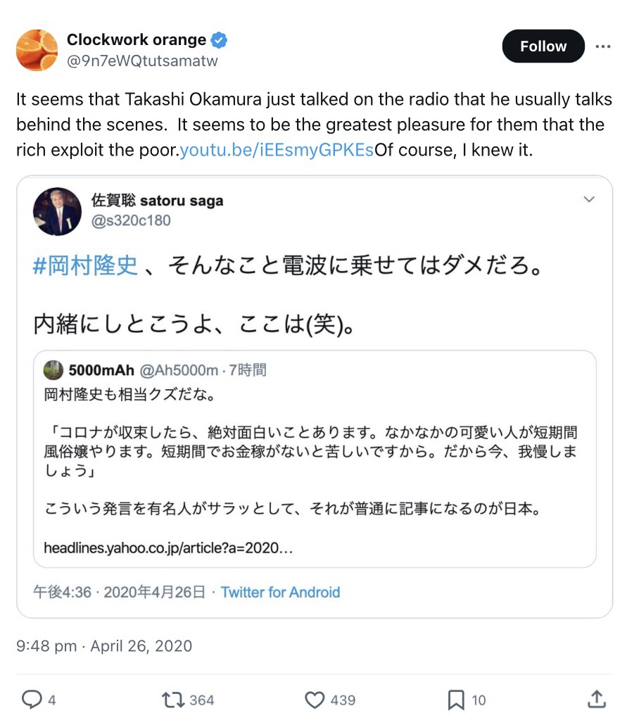This screenshot has height=720, width=627.
Task: Like the tweet with the heart icon
Action: 314,699
